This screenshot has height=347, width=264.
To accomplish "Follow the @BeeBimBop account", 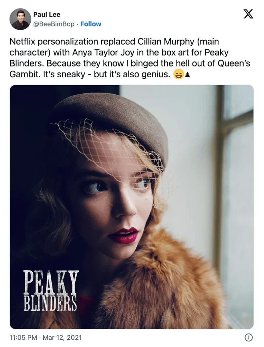I will [x=91, y=24].
